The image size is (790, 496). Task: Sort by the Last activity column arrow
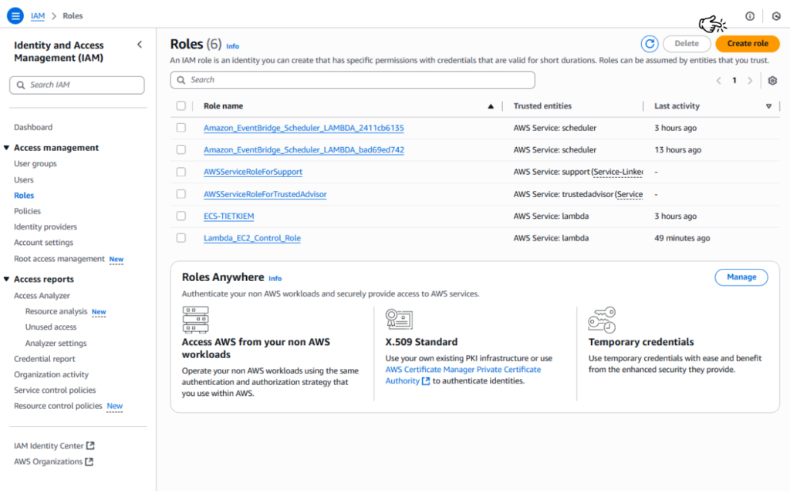pyautogui.click(x=768, y=106)
